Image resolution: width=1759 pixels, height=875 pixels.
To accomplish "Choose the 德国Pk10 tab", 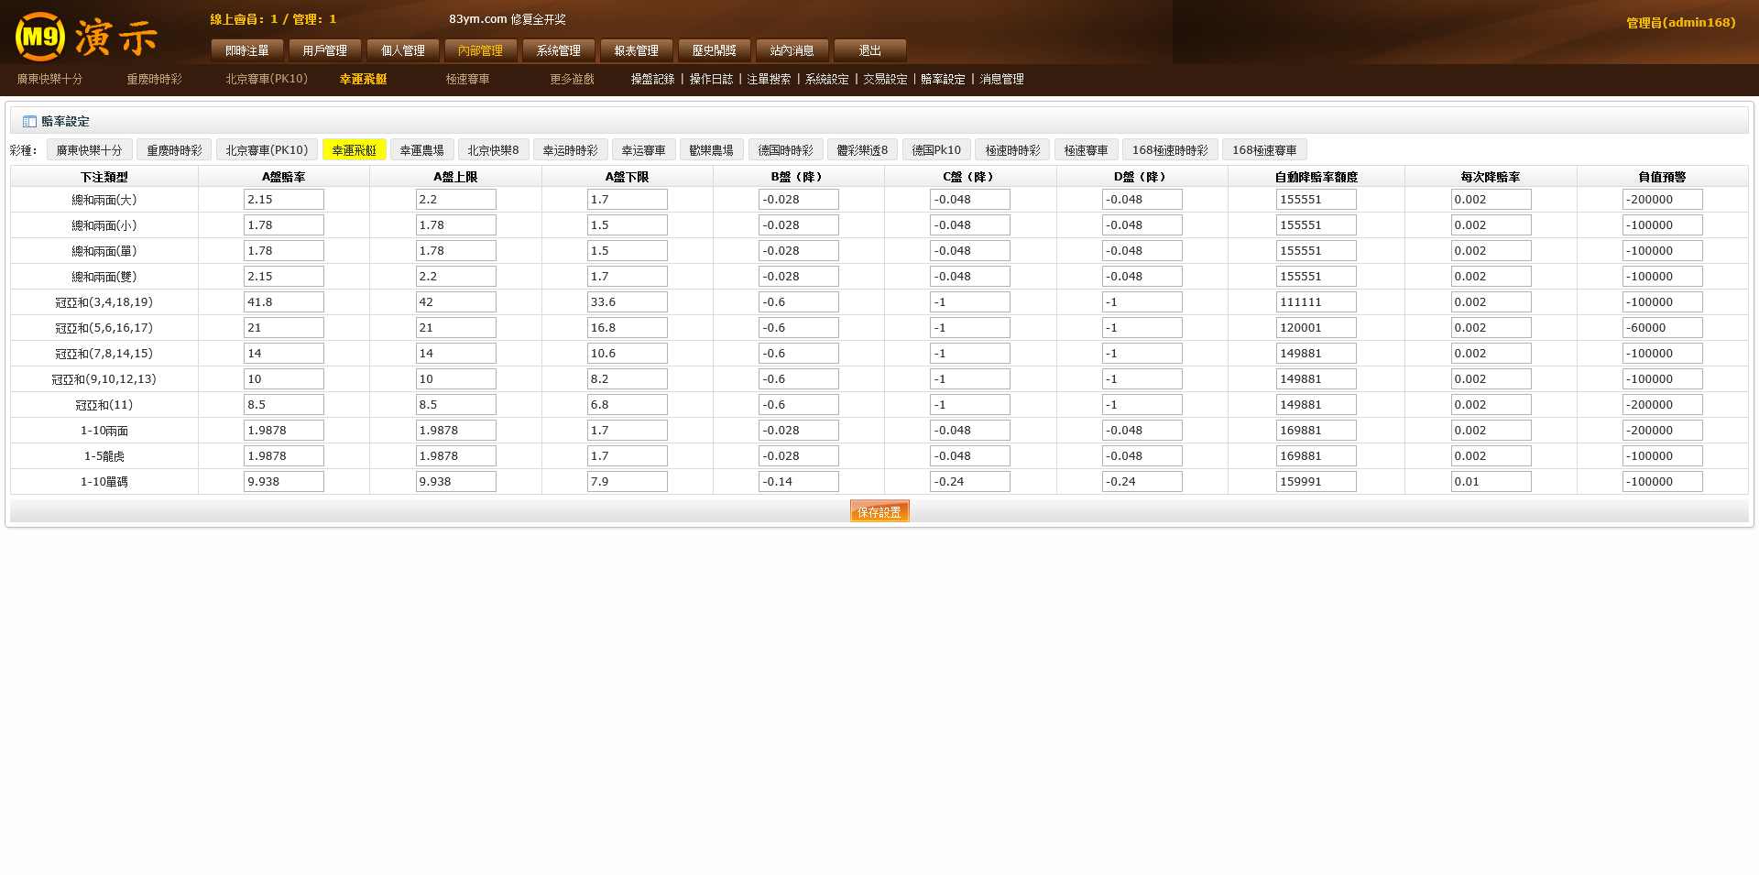I will (935, 150).
